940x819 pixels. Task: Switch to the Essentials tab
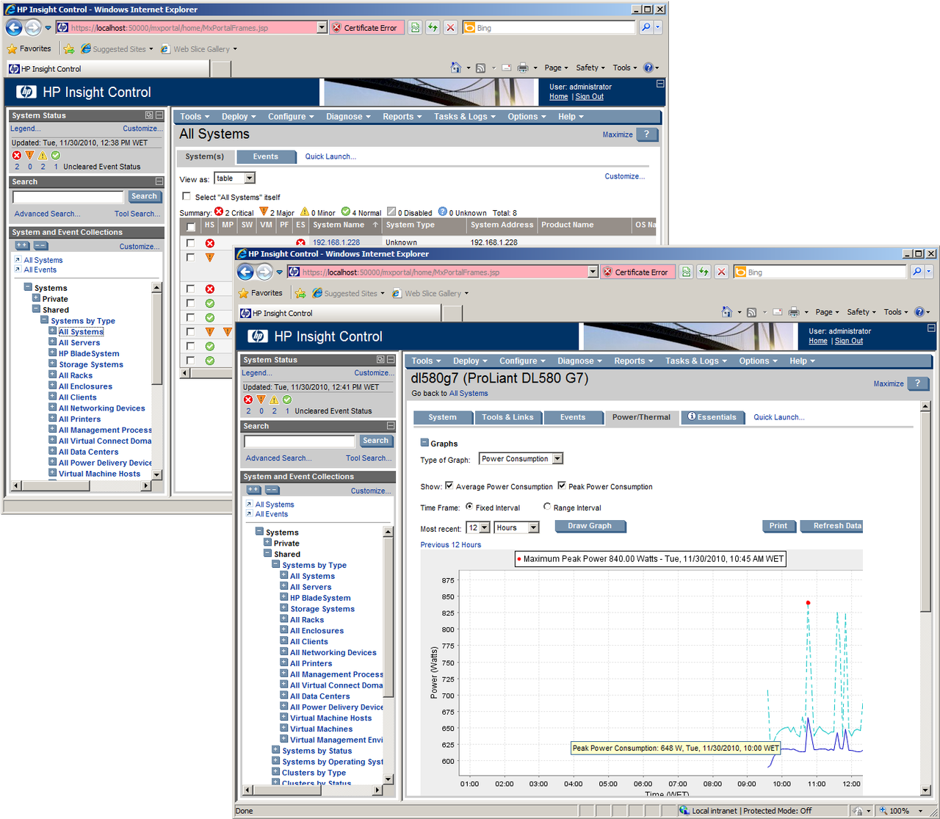click(712, 417)
